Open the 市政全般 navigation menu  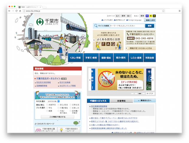pos(150,58)
